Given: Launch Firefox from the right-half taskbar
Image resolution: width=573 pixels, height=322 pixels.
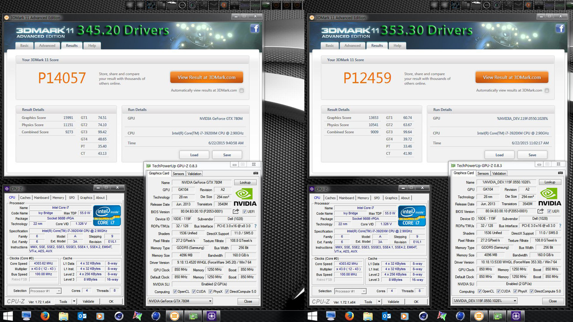Looking at the screenshot, I should click(350, 316).
